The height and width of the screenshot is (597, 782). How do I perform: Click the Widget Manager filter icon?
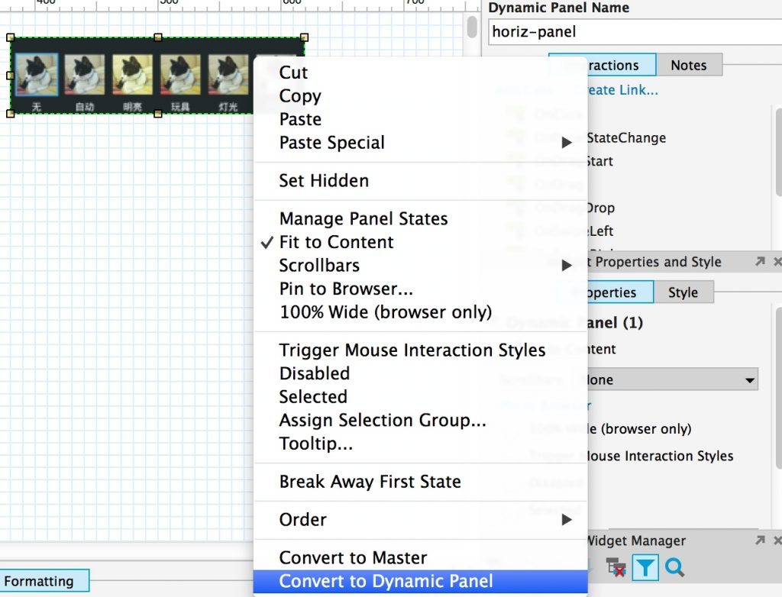click(x=645, y=567)
